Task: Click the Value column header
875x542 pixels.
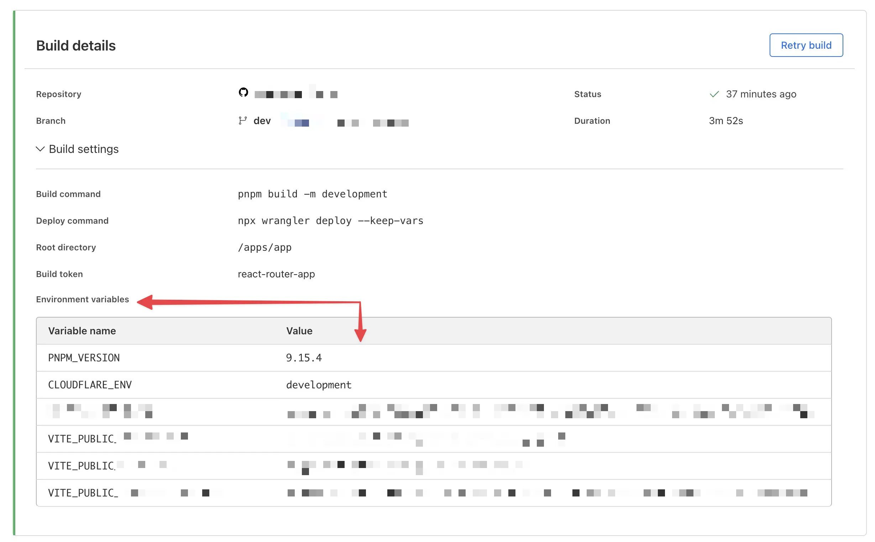Action: tap(299, 331)
